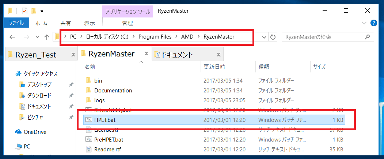Select the アプリケーション ツール contextual tab
The image size is (384, 159).
point(128,12)
